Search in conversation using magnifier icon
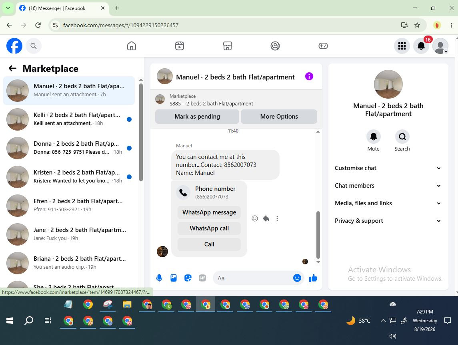 [402, 137]
